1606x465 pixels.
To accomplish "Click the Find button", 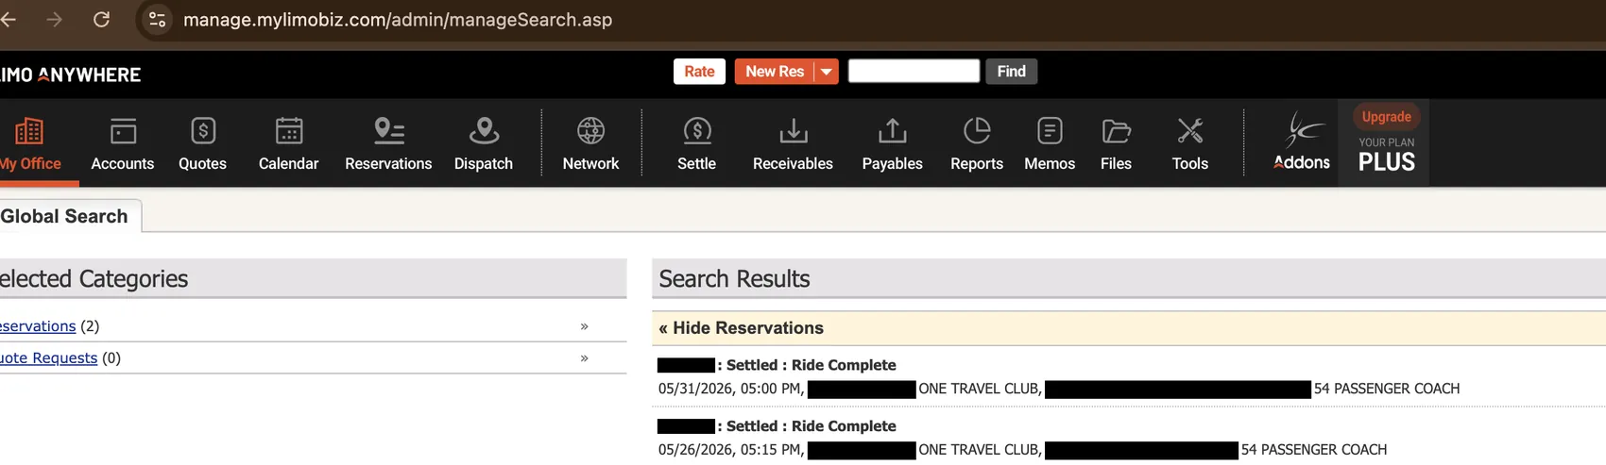I will (1011, 72).
